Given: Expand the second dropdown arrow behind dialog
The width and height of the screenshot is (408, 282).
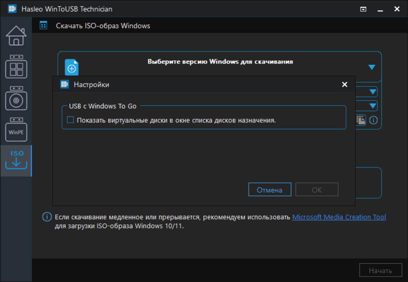Looking at the screenshot, I should (373, 92).
